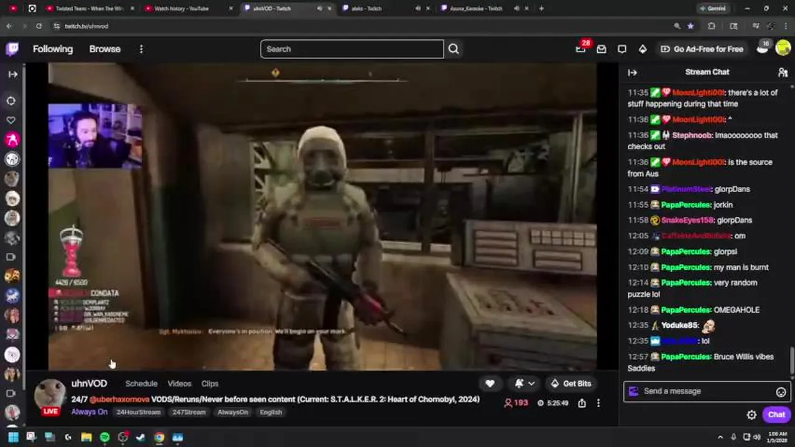Select Go Ad-Free for Free
795x447 pixels.
pos(702,49)
